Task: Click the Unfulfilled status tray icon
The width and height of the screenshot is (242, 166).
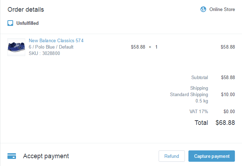Action: coord(10,23)
